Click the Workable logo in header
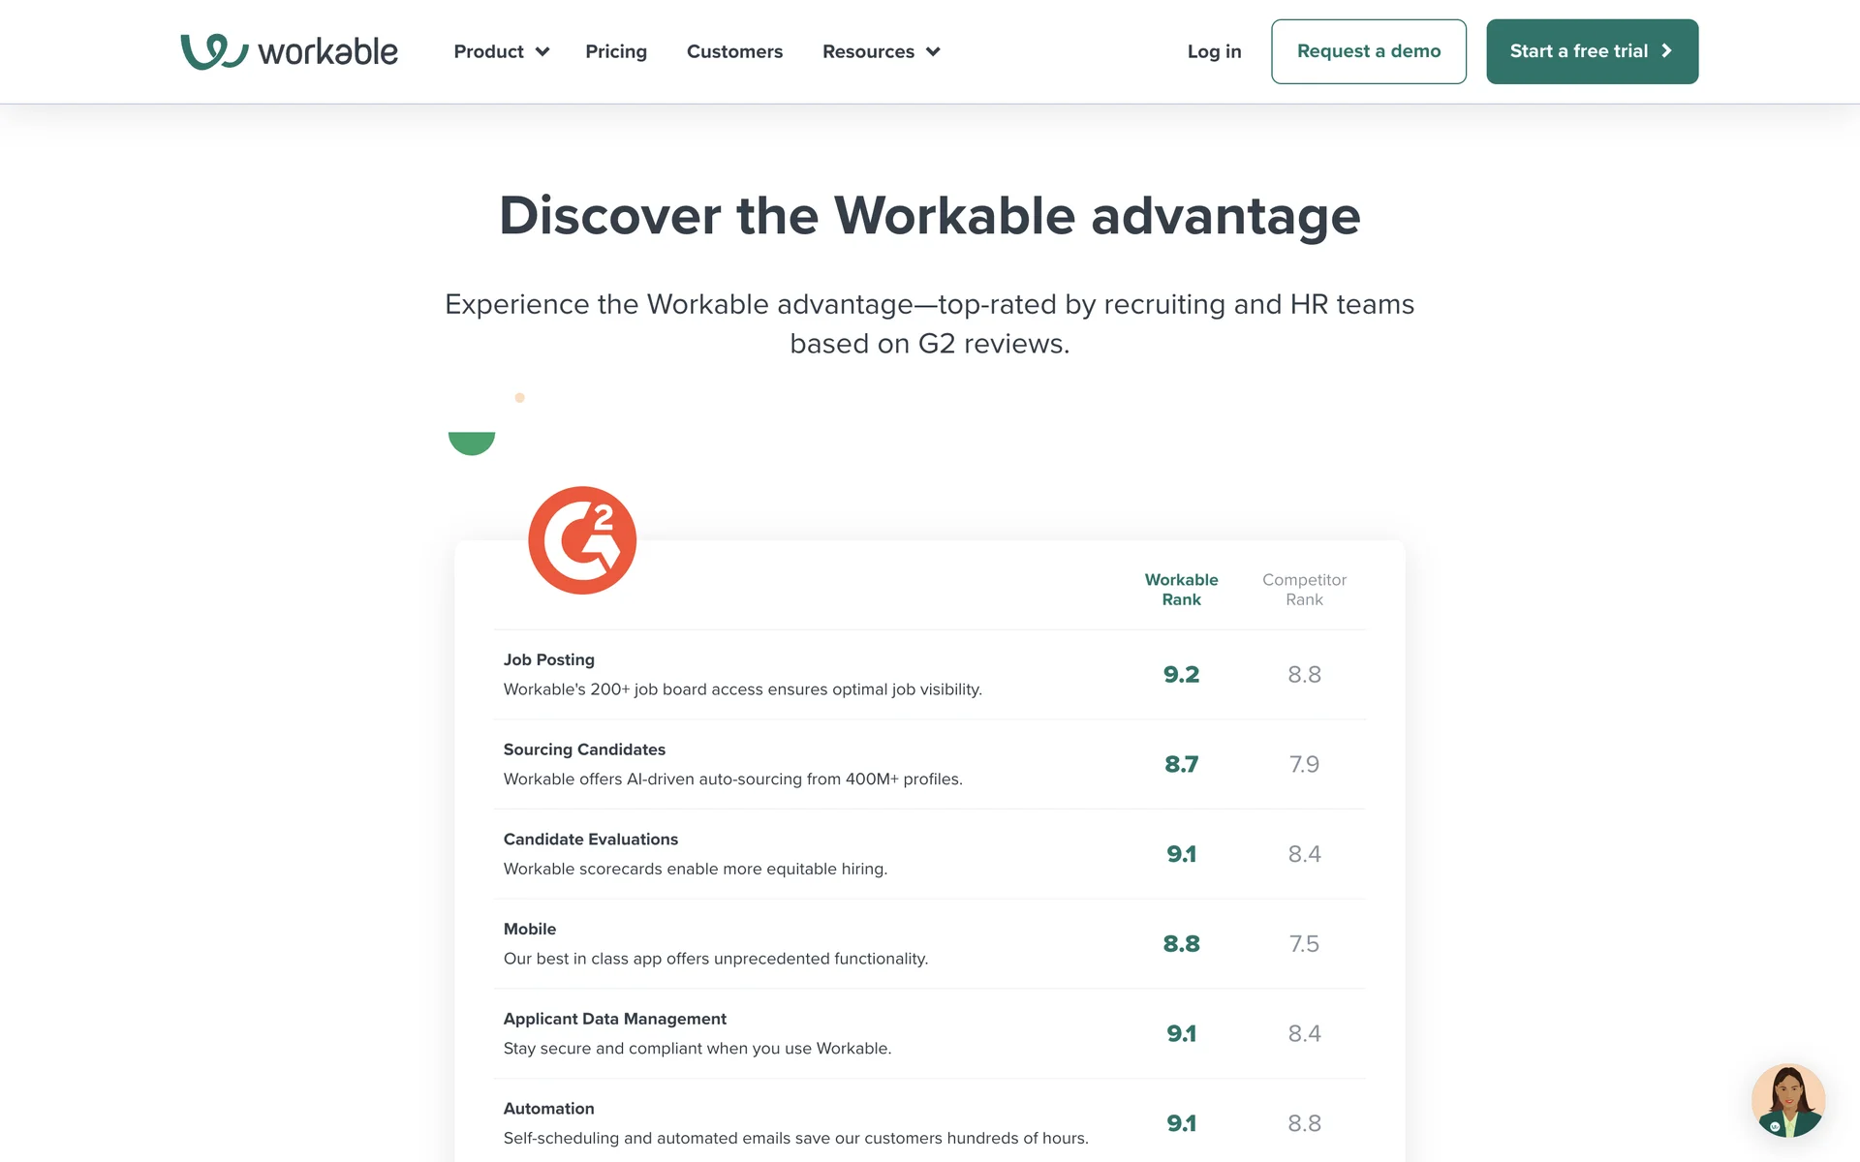Image resolution: width=1860 pixels, height=1162 pixels. (x=289, y=51)
